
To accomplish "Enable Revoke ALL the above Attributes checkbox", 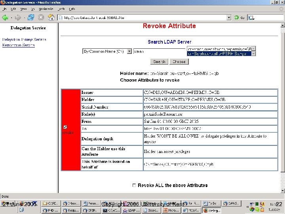I will click(134, 185).
